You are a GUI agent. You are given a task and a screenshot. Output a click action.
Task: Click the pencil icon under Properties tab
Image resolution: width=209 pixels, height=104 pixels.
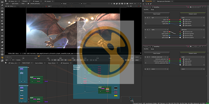pos(151,4)
